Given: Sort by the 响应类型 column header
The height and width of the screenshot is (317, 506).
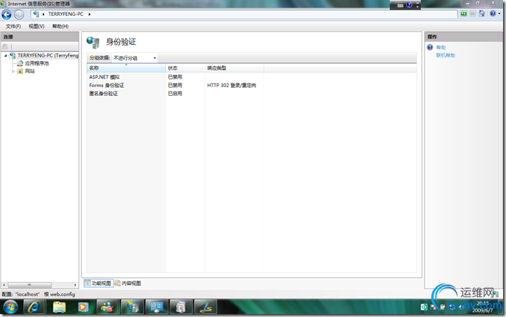Looking at the screenshot, I should pyautogui.click(x=234, y=68).
